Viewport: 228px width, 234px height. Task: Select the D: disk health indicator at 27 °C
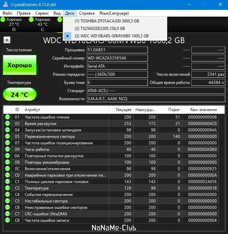click(x=12, y=24)
